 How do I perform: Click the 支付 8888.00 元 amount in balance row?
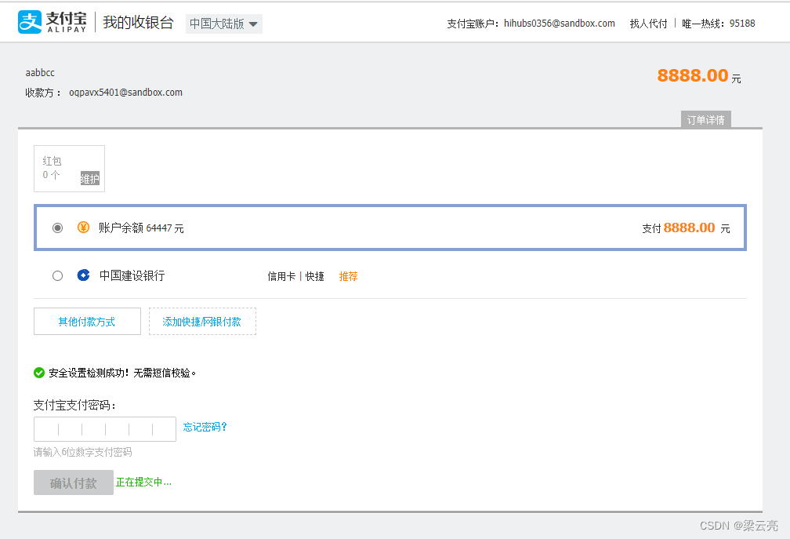(686, 228)
